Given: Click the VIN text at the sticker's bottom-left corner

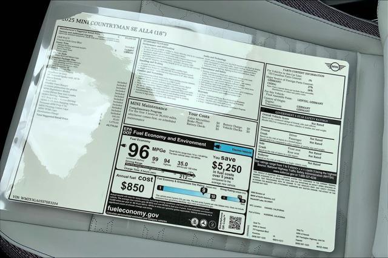Looking at the screenshot, I should (x=35, y=200).
